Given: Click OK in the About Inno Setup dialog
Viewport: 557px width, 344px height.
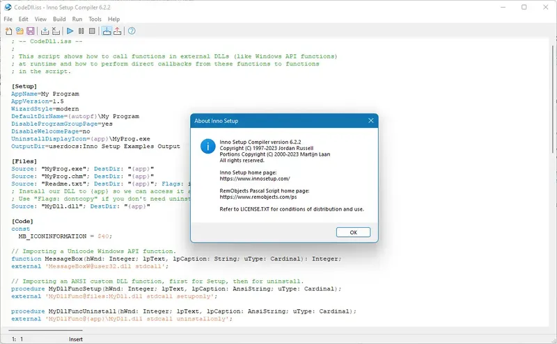Looking at the screenshot, I should click(x=354, y=232).
